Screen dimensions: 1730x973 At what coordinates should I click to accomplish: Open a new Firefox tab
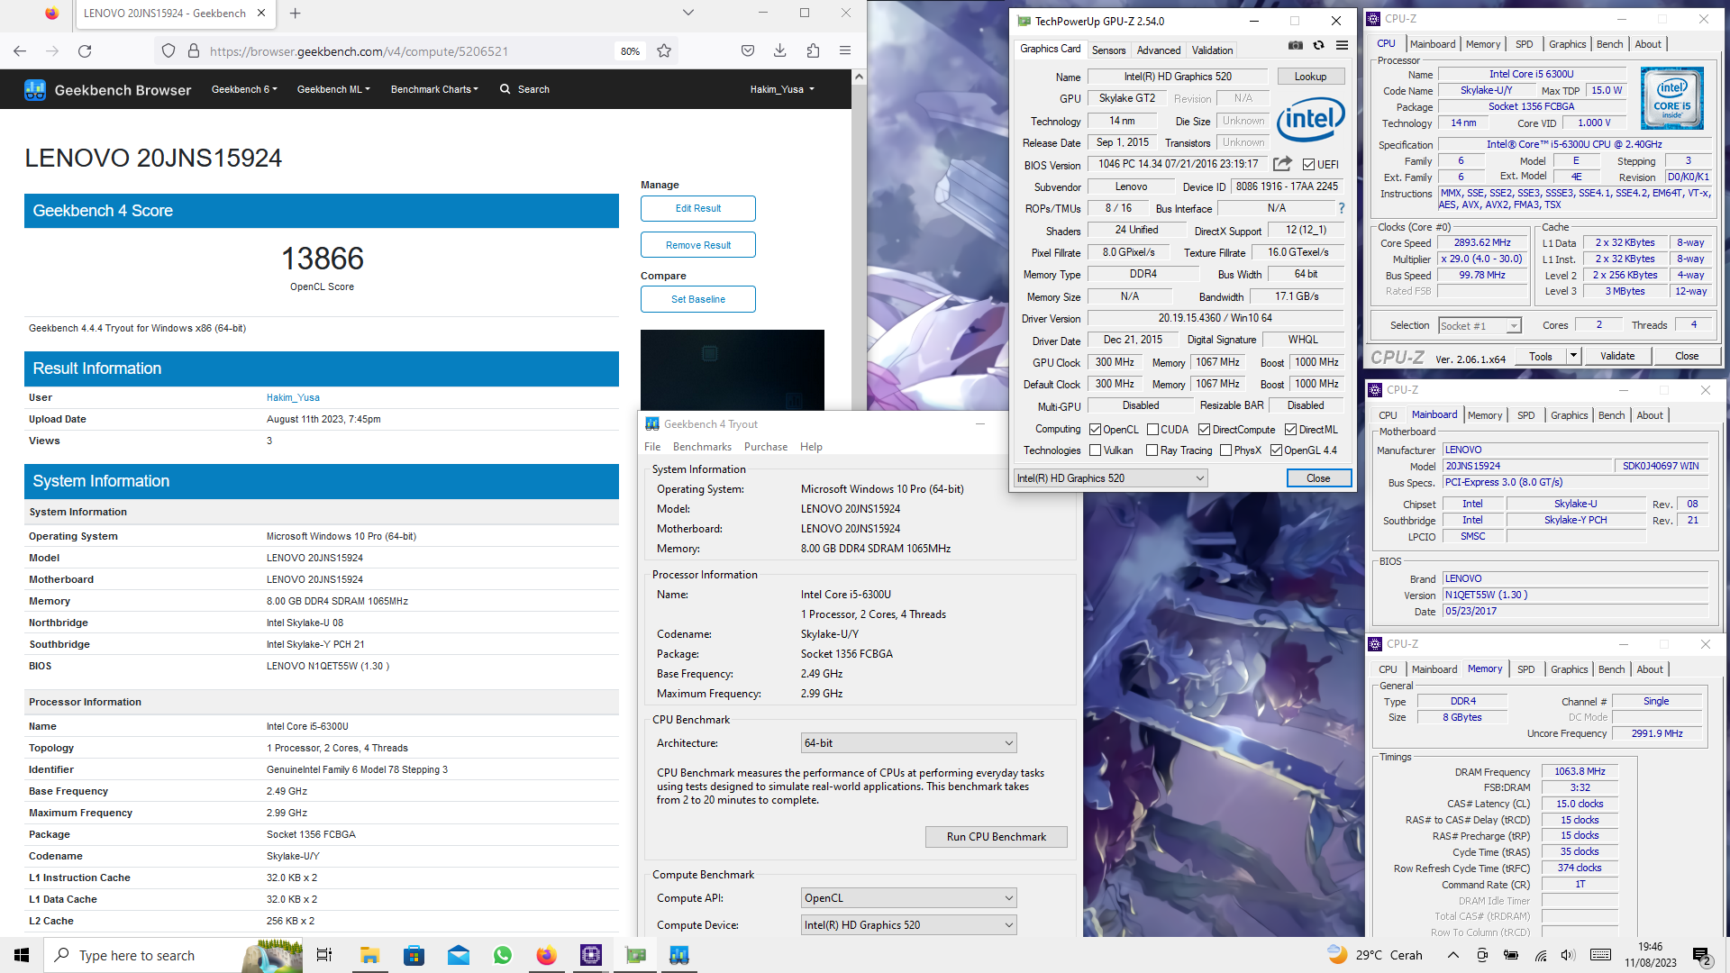click(x=295, y=14)
